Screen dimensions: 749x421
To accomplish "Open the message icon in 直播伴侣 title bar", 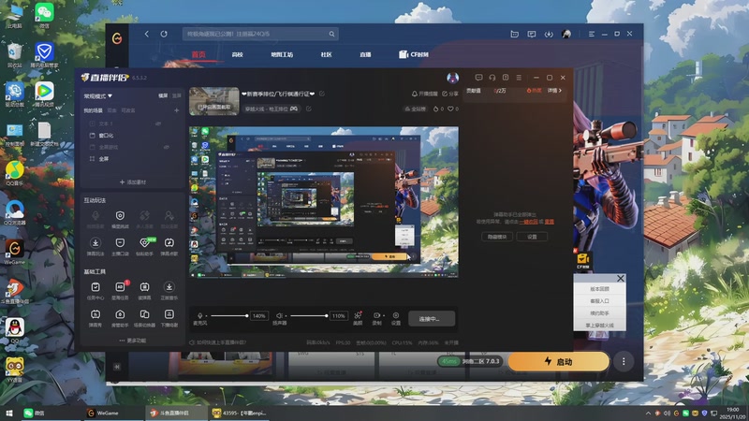I will 478,78.
